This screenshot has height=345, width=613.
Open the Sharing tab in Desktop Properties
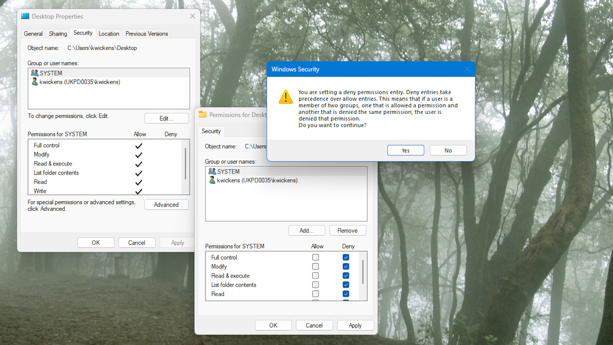click(57, 33)
